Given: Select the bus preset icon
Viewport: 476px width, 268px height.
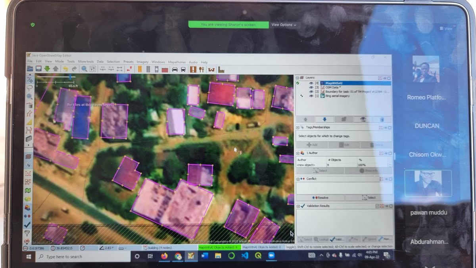Looking at the screenshot, I should click(x=183, y=69).
